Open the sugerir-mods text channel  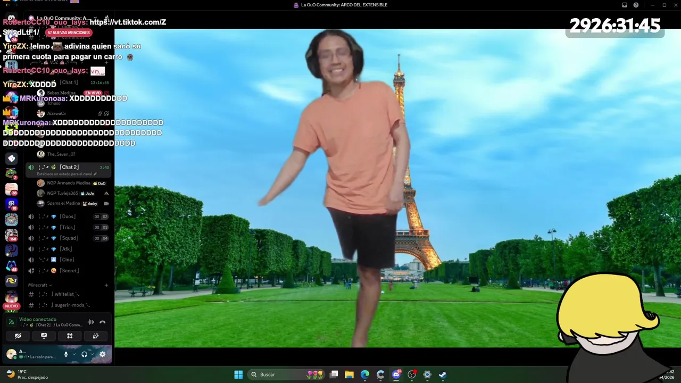click(68, 305)
